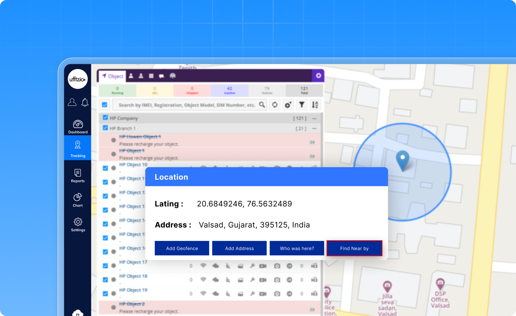Open Settings in the sidebar

click(78, 225)
